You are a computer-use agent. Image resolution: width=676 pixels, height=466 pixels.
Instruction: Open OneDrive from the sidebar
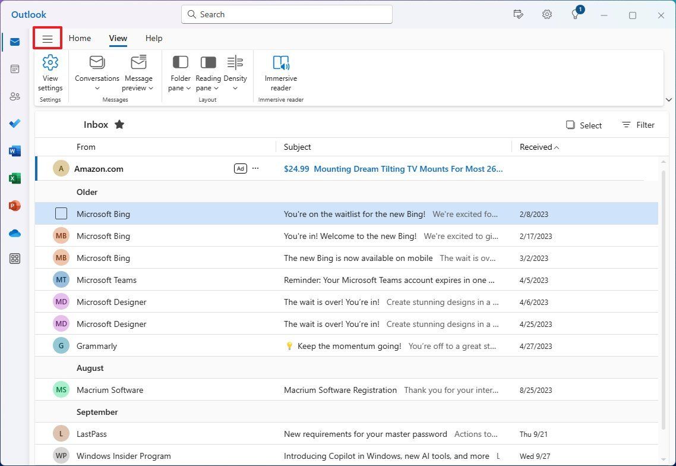point(15,233)
